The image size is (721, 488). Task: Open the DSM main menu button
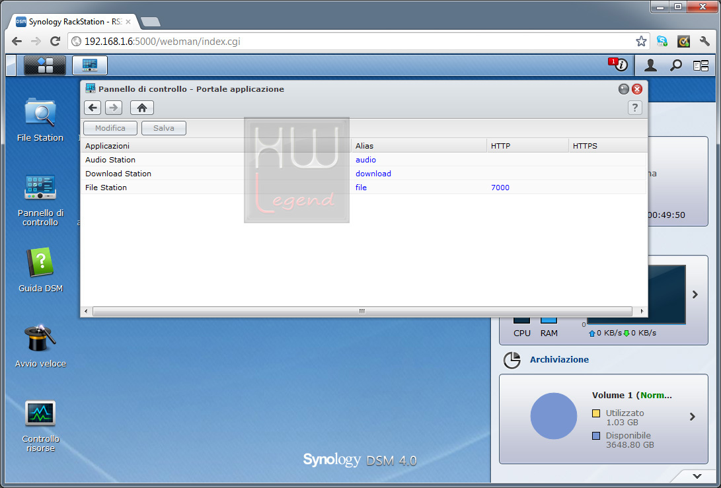click(x=44, y=65)
